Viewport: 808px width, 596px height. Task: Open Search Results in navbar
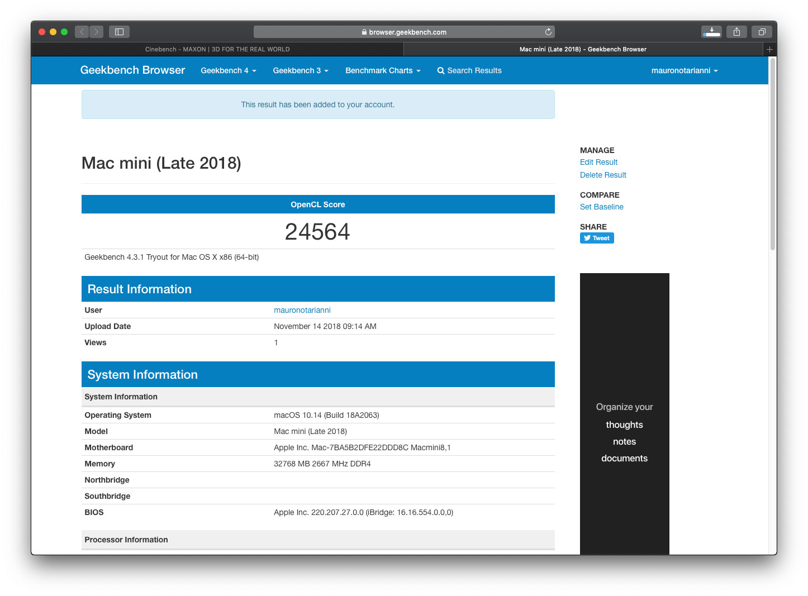pyautogui.click(x=469, y=70)
